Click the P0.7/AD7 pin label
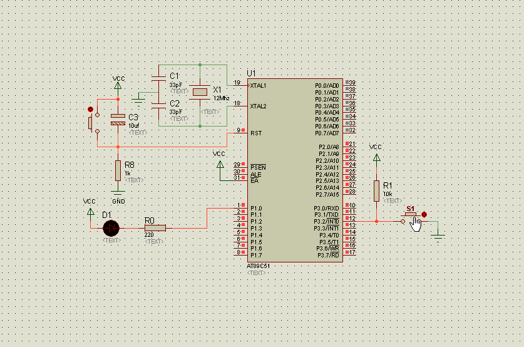 [327, 133]
